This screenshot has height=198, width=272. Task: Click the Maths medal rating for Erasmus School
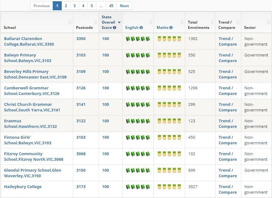tap(169, 121)
